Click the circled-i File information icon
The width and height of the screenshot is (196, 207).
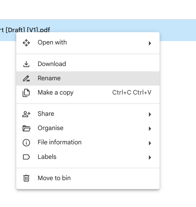click(x=26, y=143)
